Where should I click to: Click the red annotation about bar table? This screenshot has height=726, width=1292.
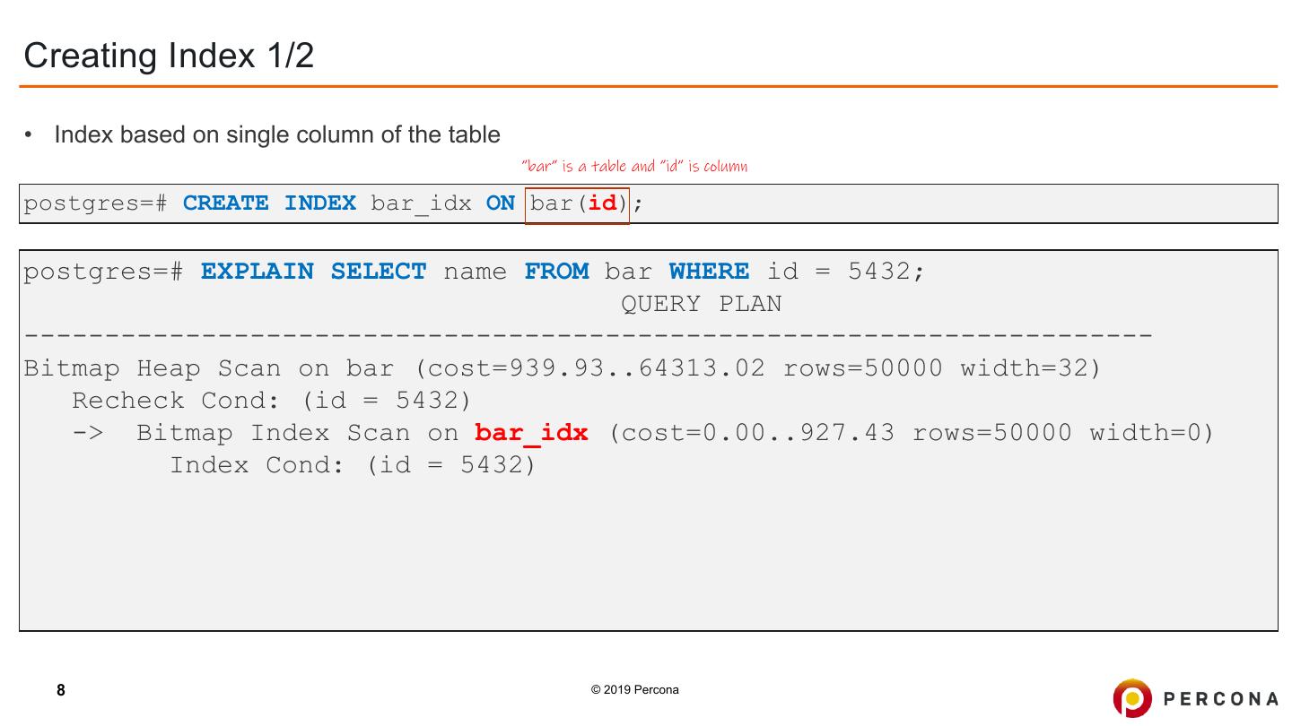pyautogui.click(x=634, y=166)
